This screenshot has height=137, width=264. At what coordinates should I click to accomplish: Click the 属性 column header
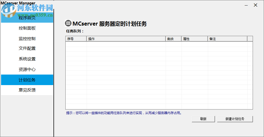point(194,39)
